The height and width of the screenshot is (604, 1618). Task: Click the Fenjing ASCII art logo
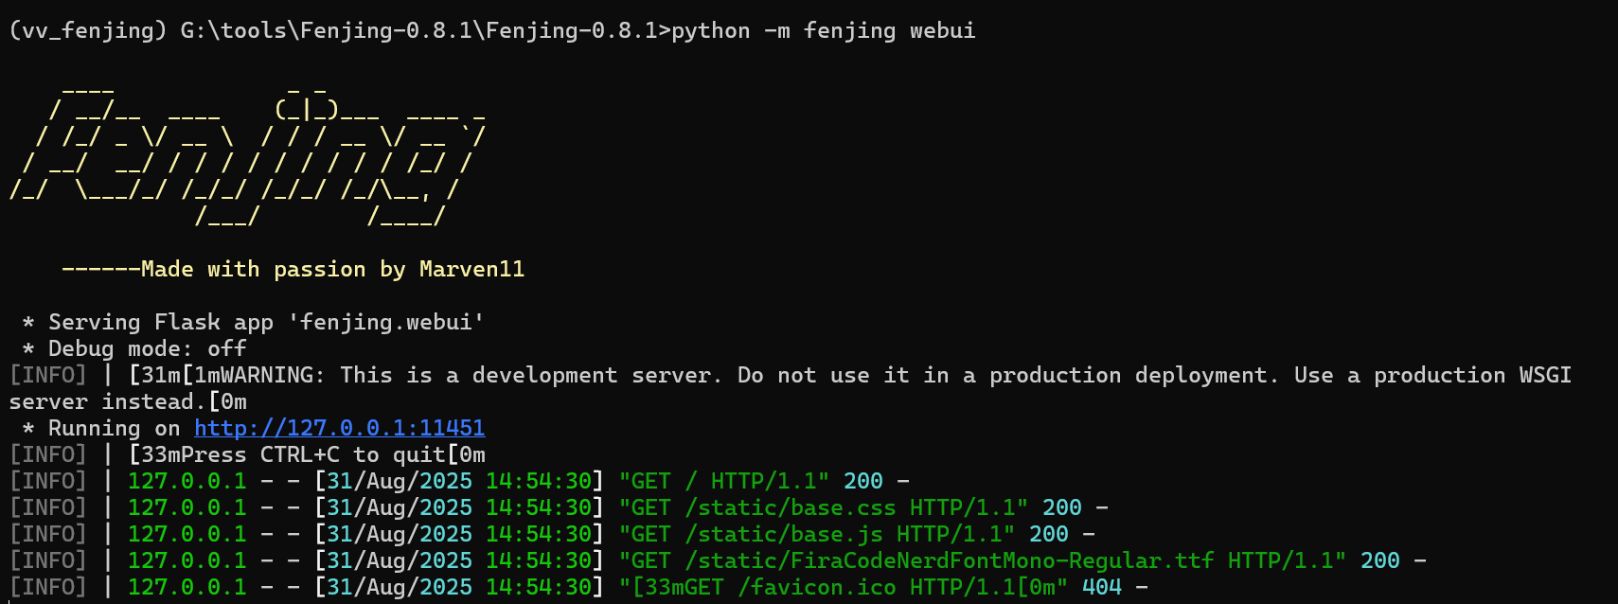pyautogui.click(x=248, y=151)
